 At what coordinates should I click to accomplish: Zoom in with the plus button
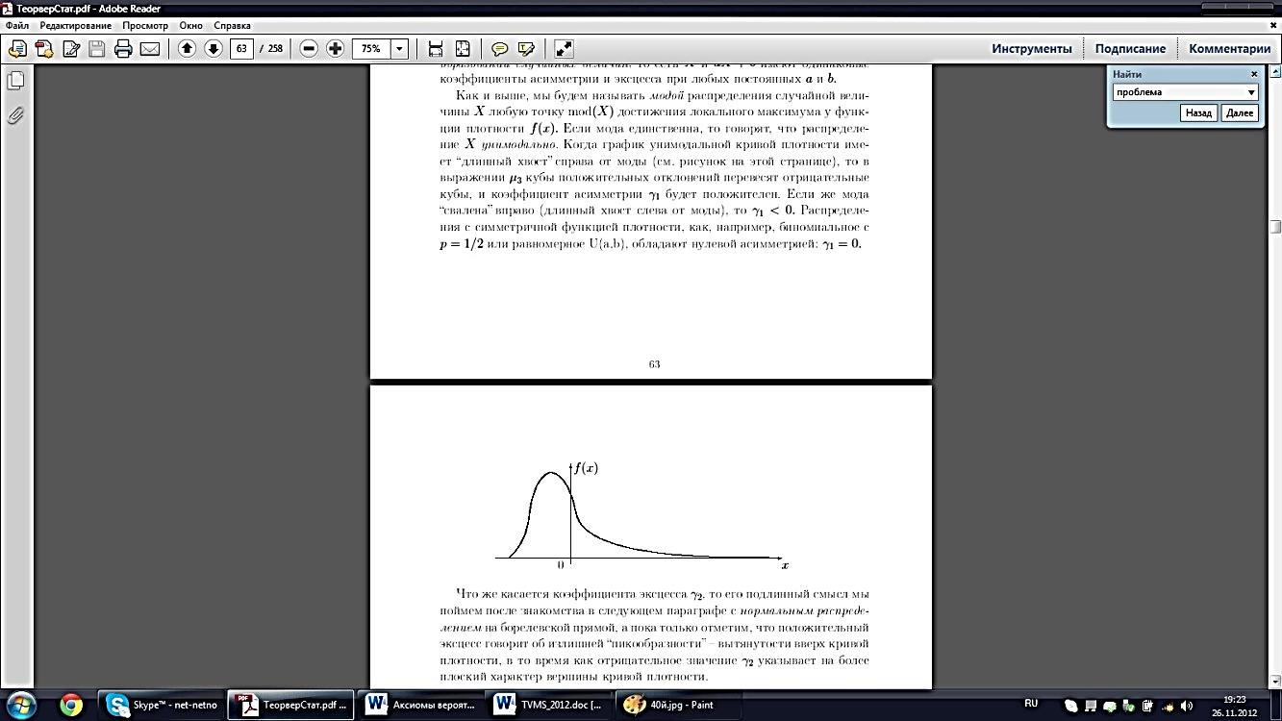click(335, 48)
